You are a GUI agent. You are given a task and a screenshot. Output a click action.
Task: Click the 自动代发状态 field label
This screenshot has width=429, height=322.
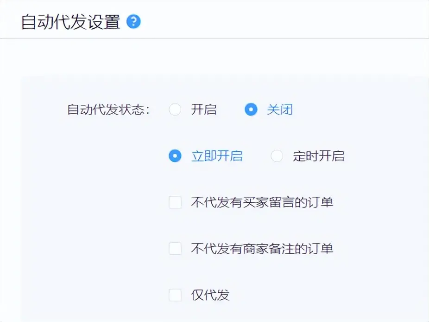tap(107, 109)
